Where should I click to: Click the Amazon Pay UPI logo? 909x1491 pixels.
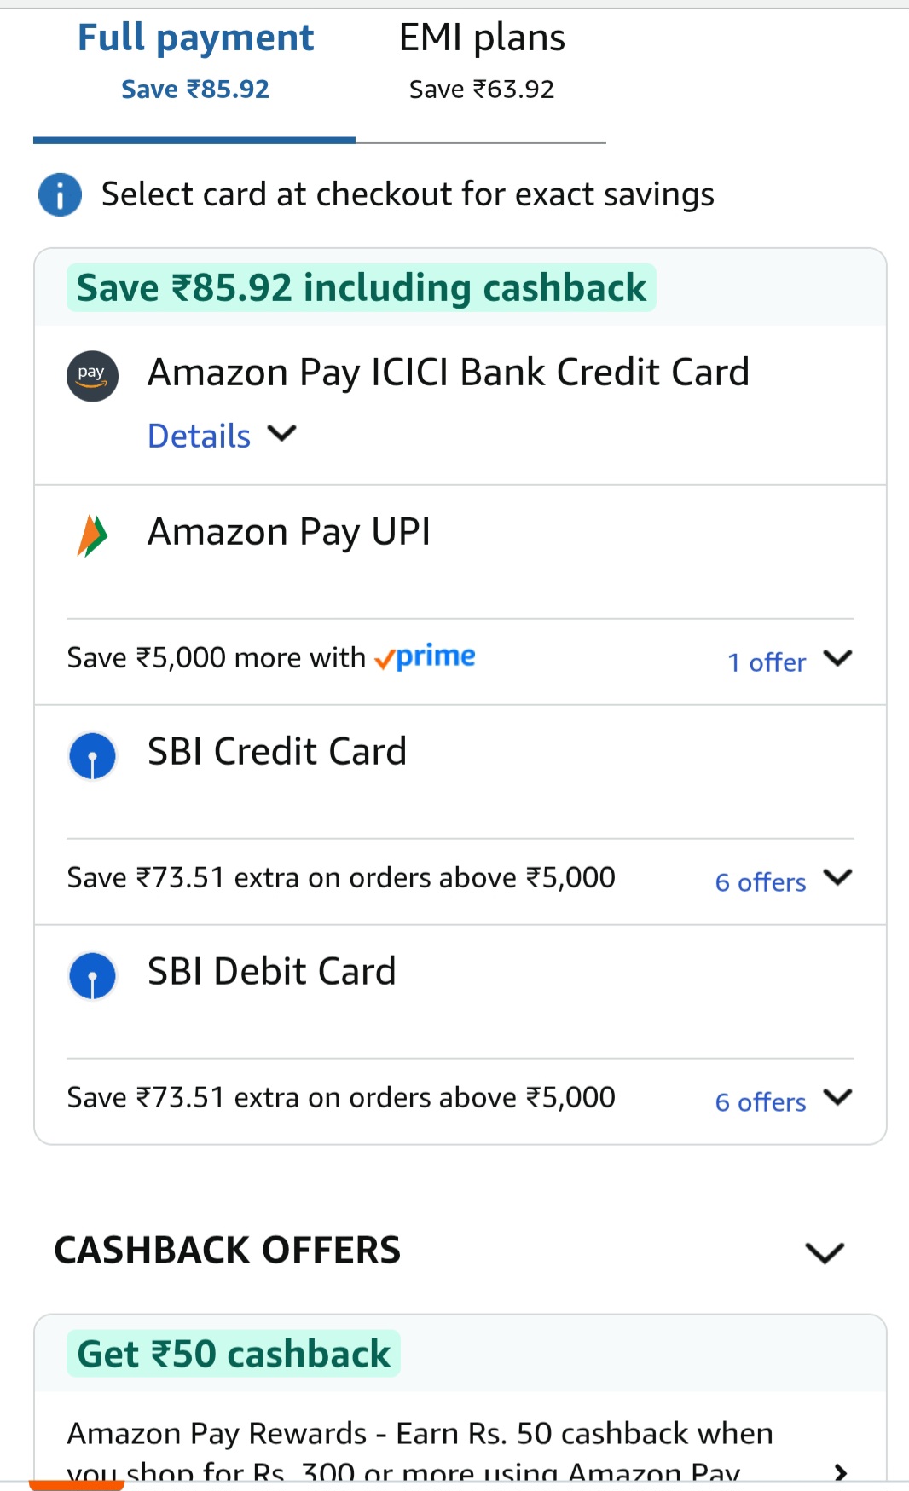tap(92, 536)
